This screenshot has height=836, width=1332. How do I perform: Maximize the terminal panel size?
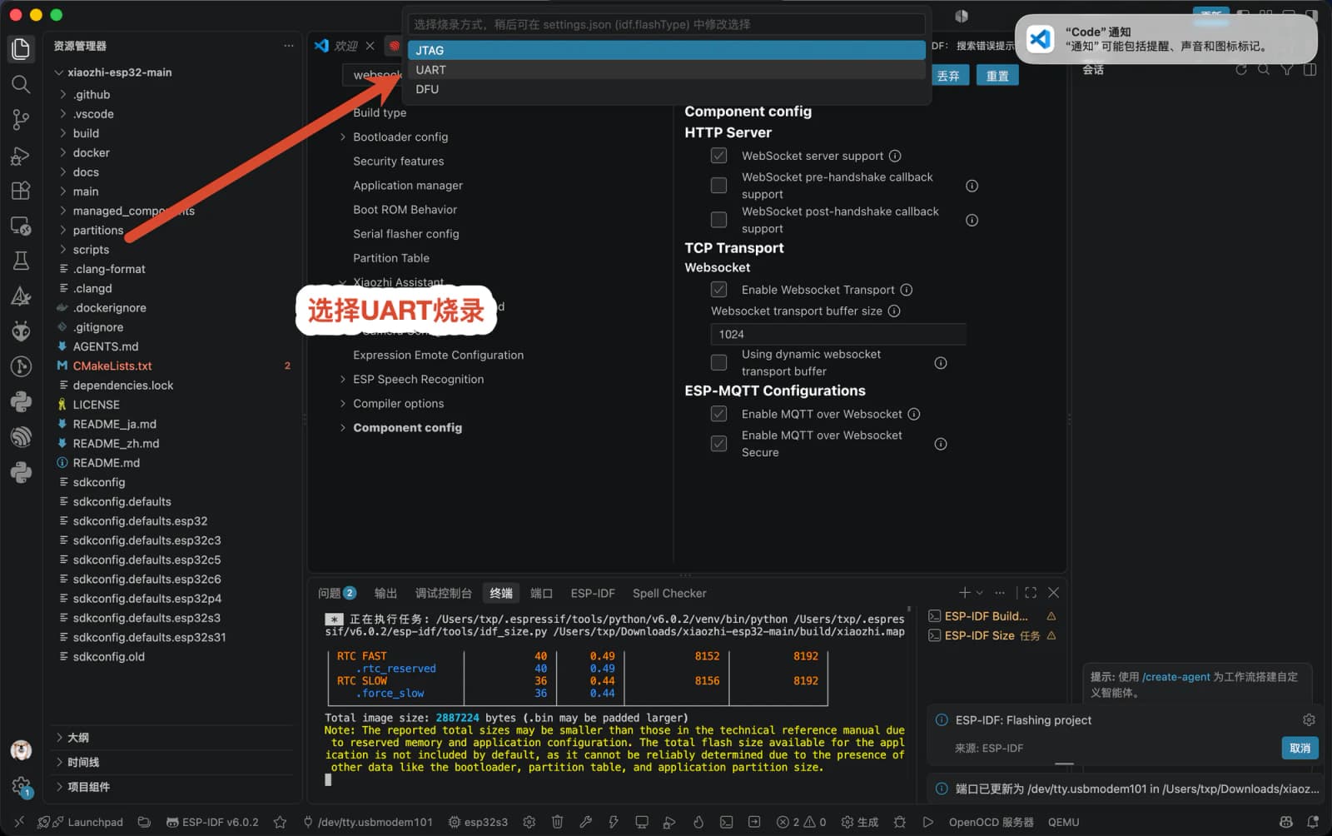1031,593
